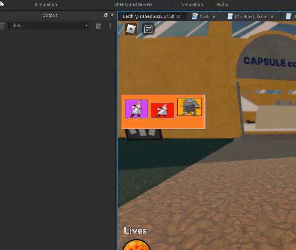
Task: Open the in-game chat icon
Action: (148, 29)
